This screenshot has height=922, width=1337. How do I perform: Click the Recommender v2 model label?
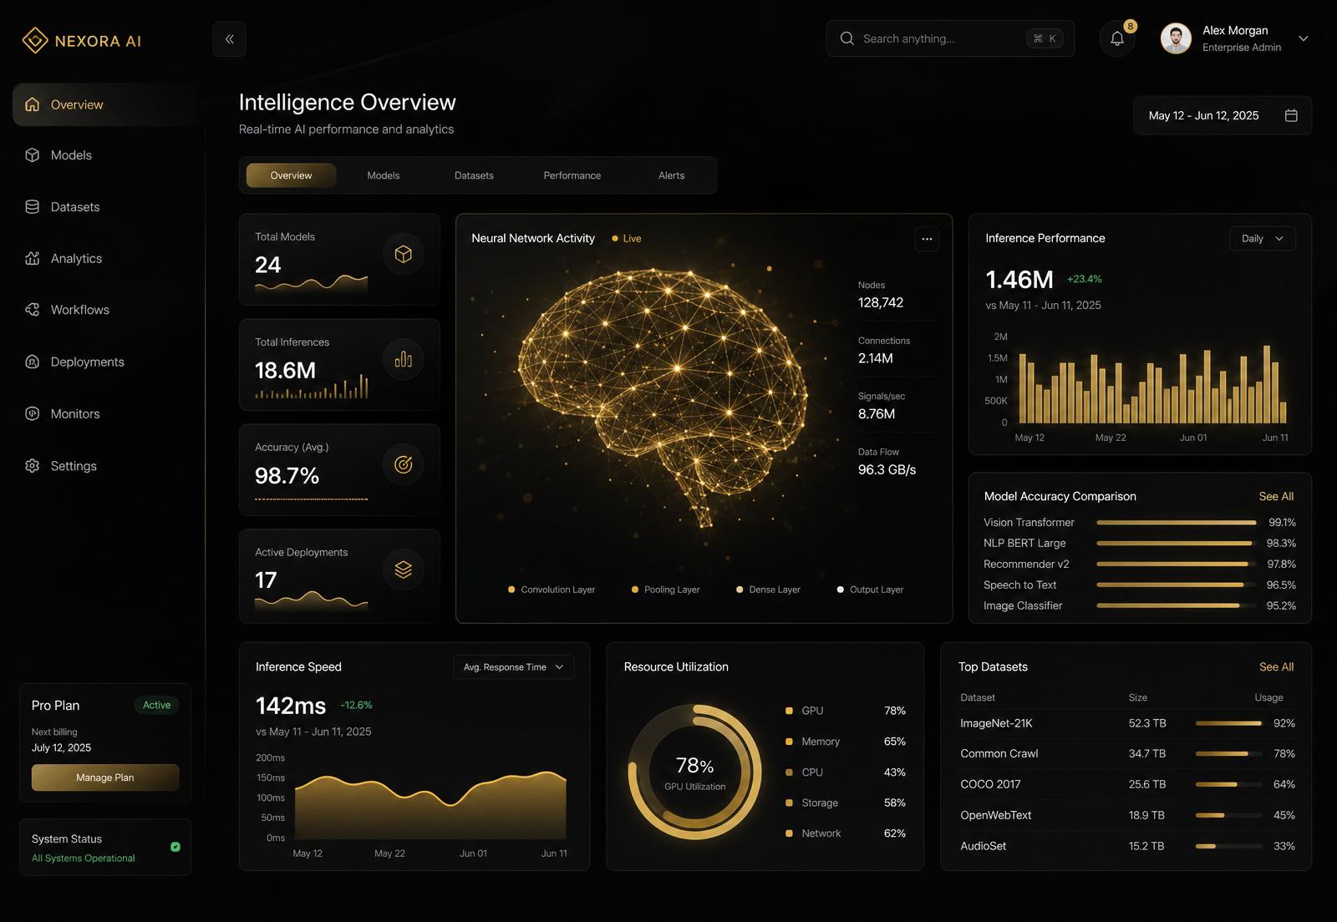[x=1026, y=564]
